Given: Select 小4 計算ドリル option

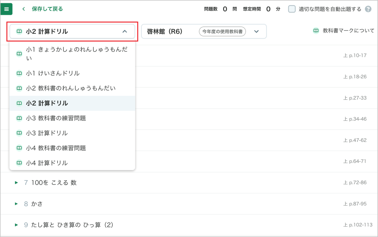Looking at the screenshot, I should pos(72,163).
